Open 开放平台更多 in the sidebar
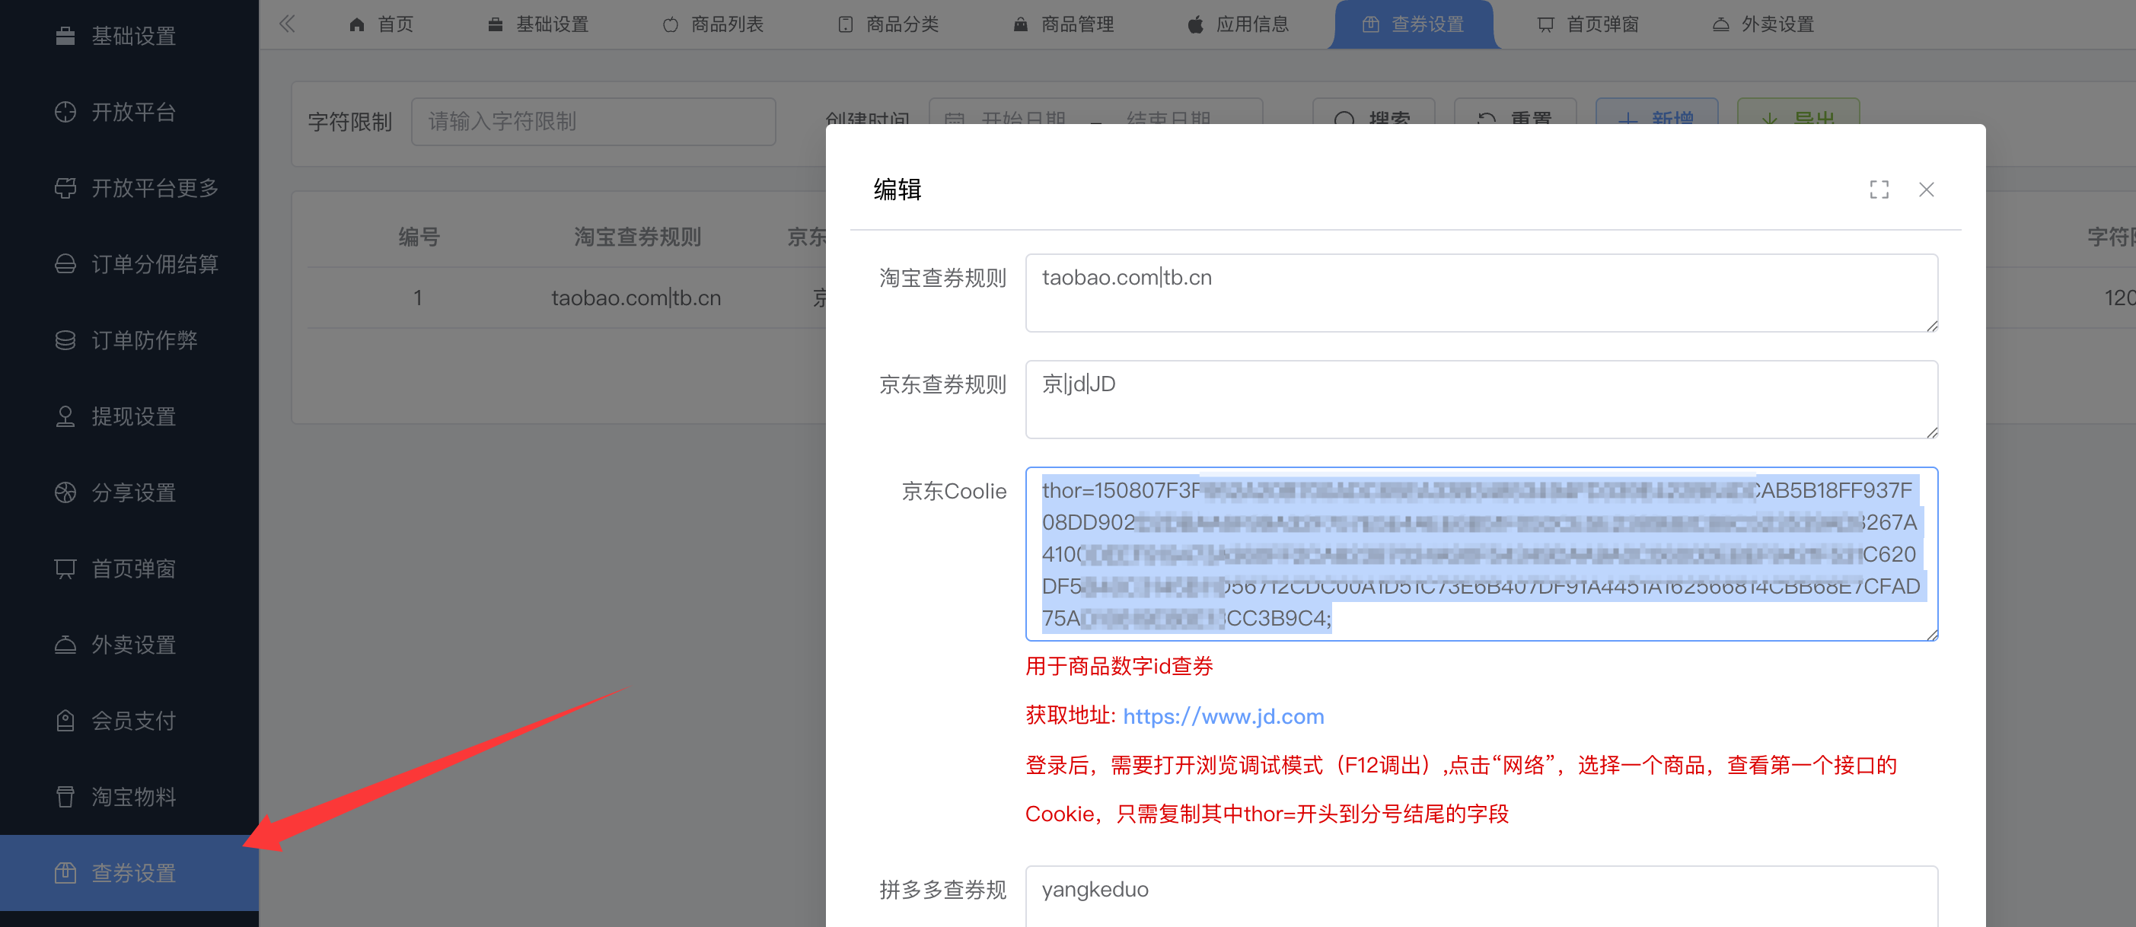 click(154, 188)
